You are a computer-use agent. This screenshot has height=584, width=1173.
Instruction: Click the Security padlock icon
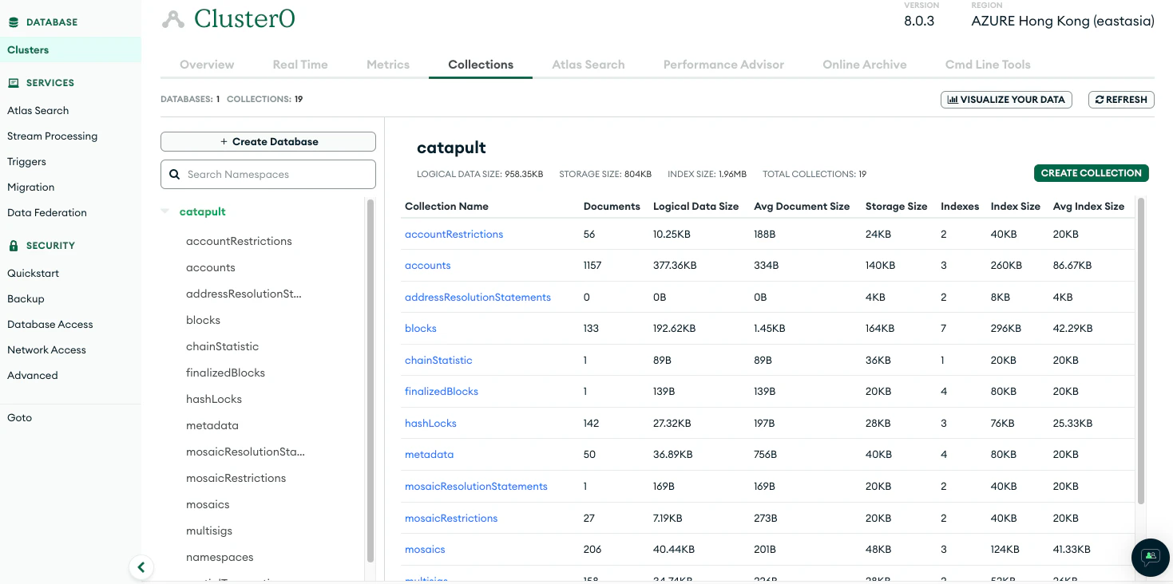point(14,246)
